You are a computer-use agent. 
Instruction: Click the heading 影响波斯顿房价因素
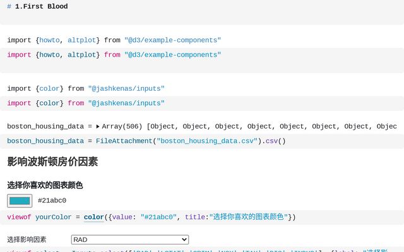[52, 162]
